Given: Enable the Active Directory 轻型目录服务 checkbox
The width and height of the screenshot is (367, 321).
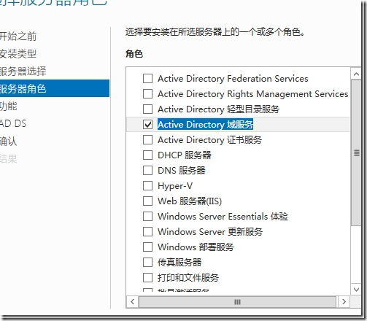Looking at the screenshot, I should [147, 109].
